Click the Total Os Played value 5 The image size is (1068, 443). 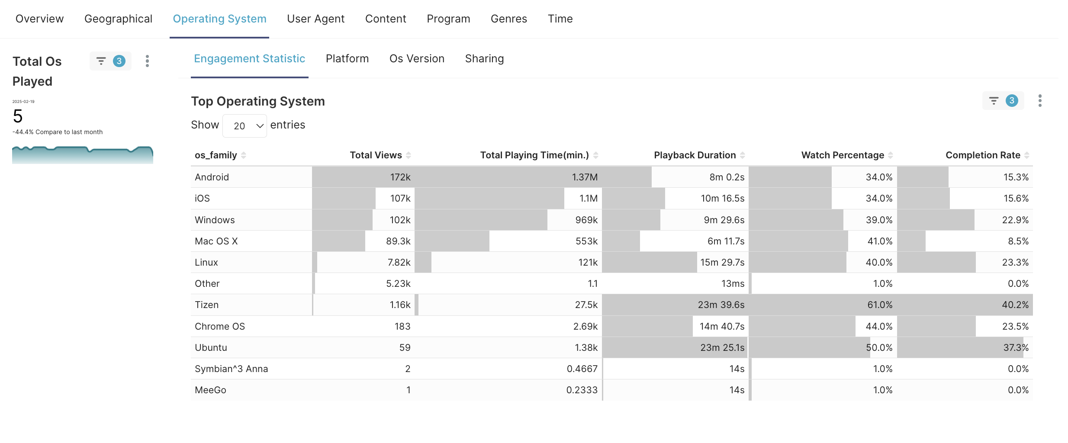[18, 116]
